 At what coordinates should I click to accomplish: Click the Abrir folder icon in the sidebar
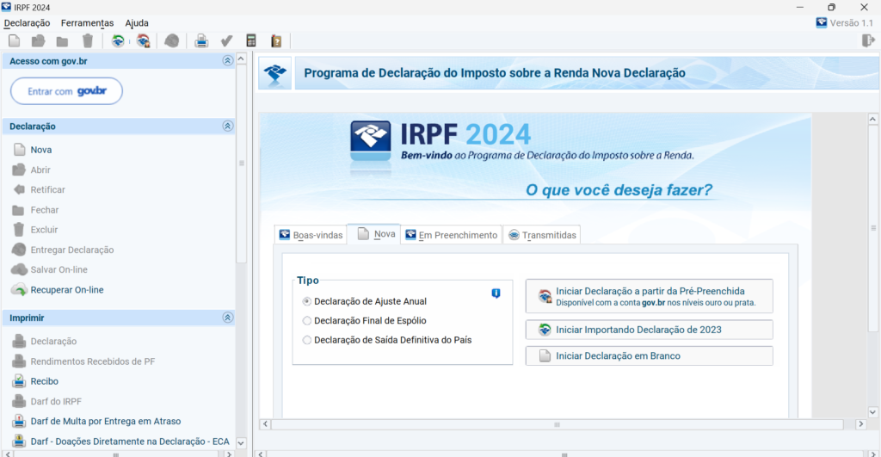click(x=19, y=170)
